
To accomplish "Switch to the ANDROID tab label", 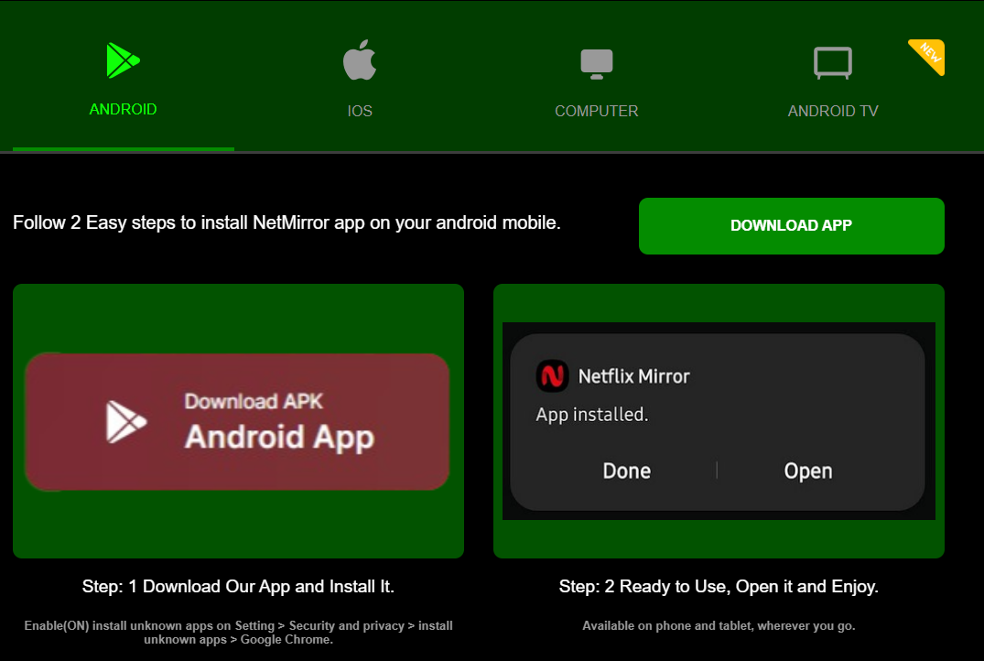I will (123, 109).
